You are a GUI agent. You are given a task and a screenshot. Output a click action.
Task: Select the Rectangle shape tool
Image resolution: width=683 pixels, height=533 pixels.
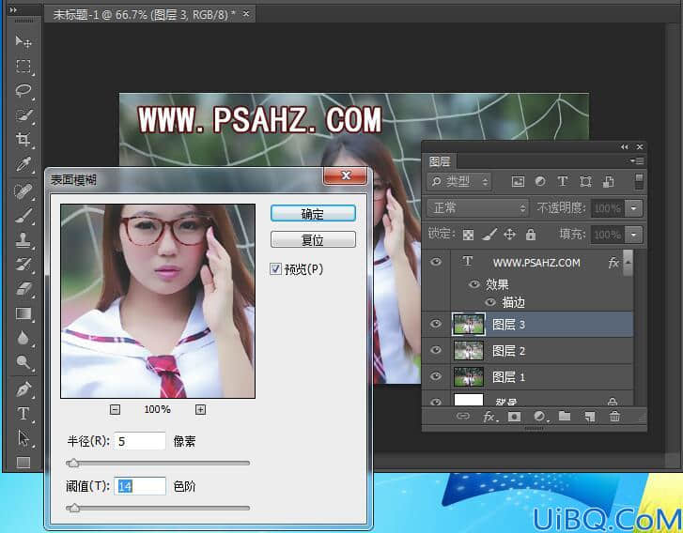tap(23, 462)
